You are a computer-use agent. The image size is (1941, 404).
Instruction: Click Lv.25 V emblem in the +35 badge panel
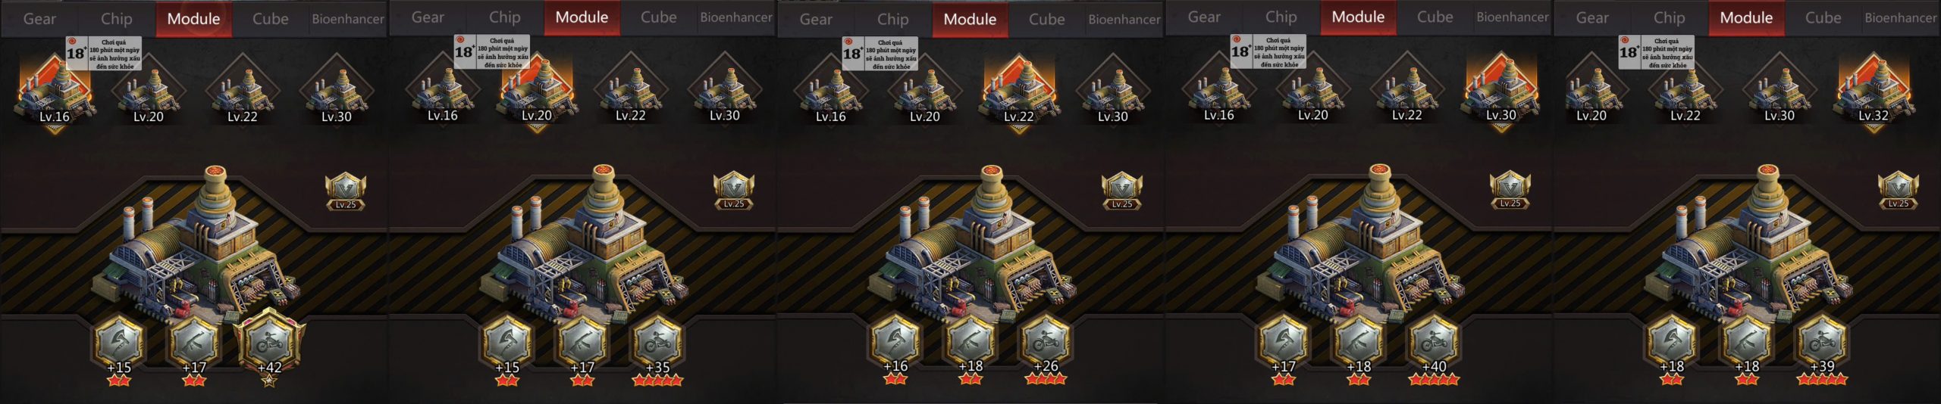tap(733, 191)
